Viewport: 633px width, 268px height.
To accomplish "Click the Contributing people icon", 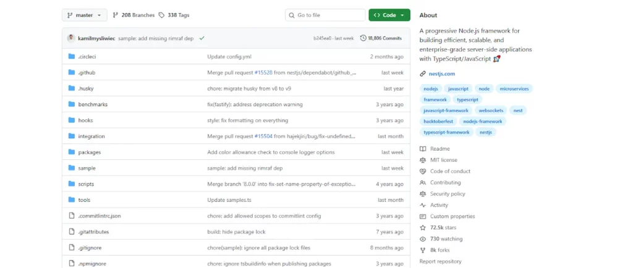I will tap(423, 183).
